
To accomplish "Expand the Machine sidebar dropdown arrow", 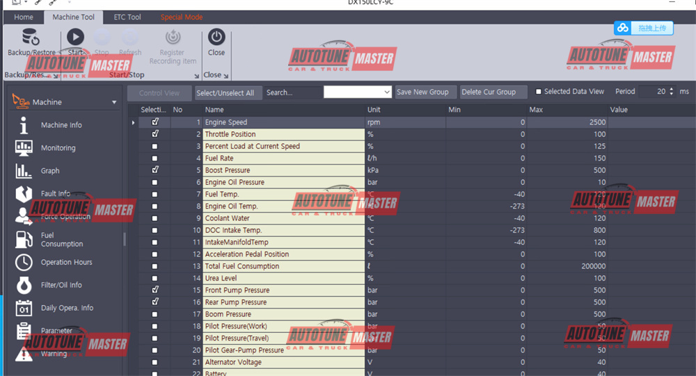I will pyautogui.click(x=114, y=102).
